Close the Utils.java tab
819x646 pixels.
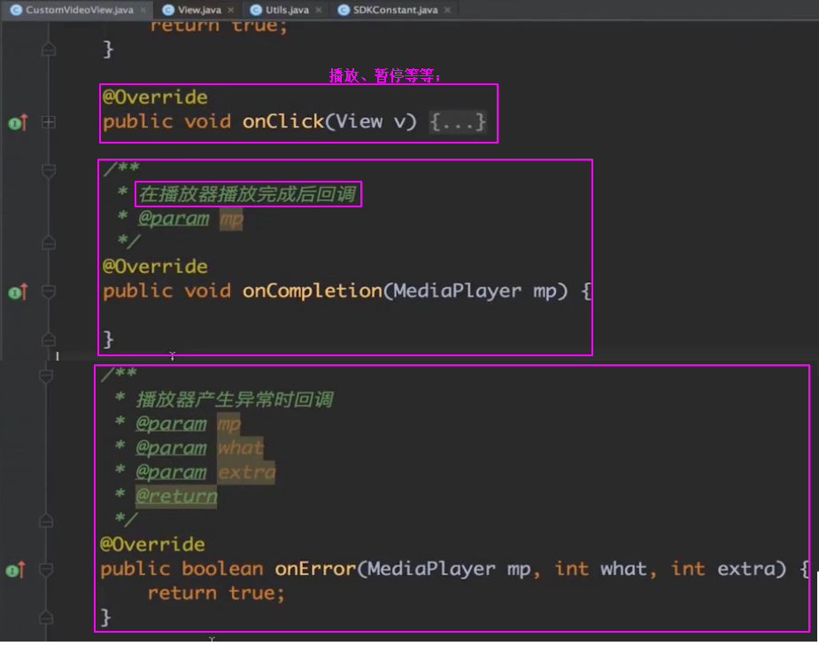tap(318, 10)
